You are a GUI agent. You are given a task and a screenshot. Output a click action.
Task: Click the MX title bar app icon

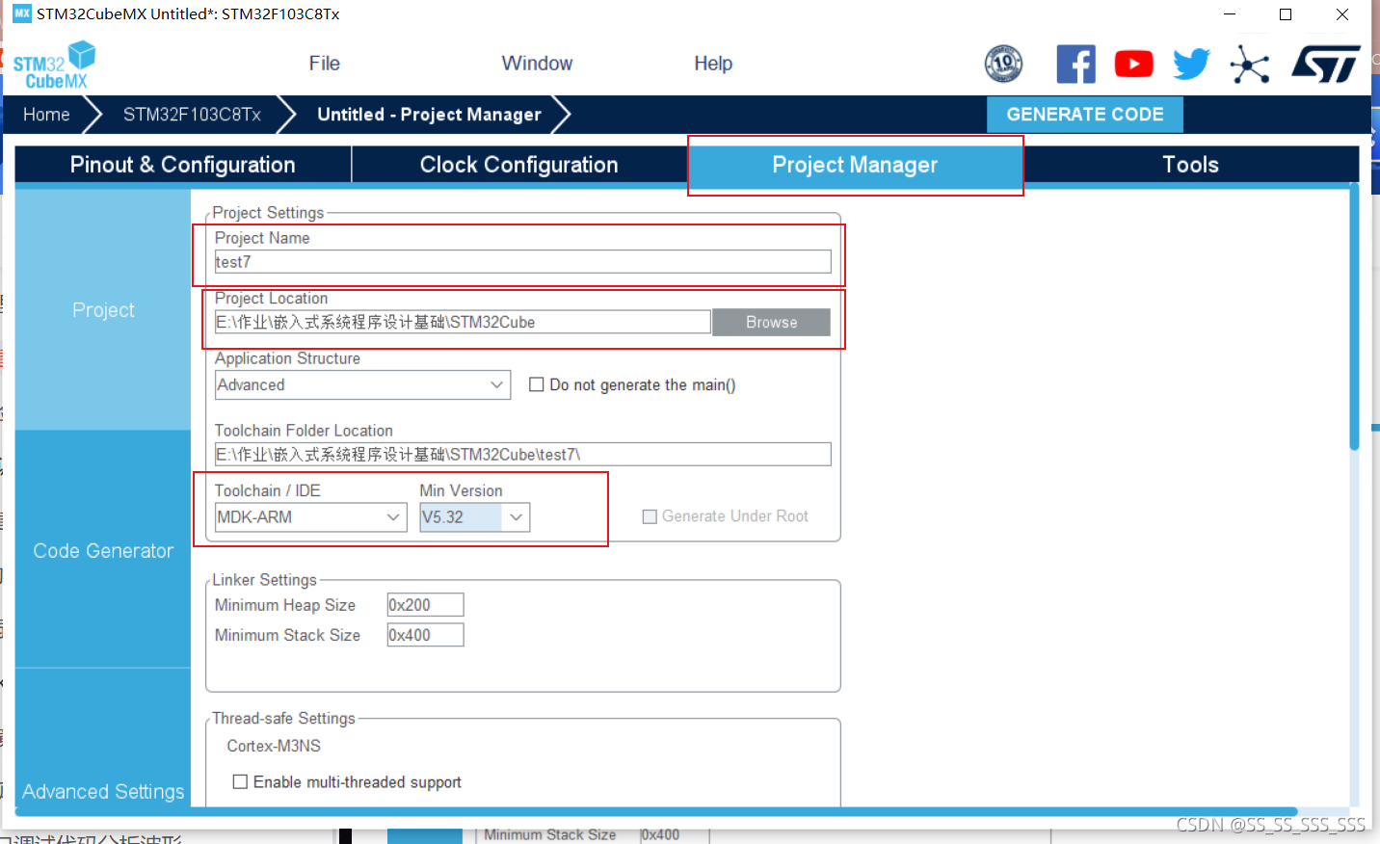22,13
